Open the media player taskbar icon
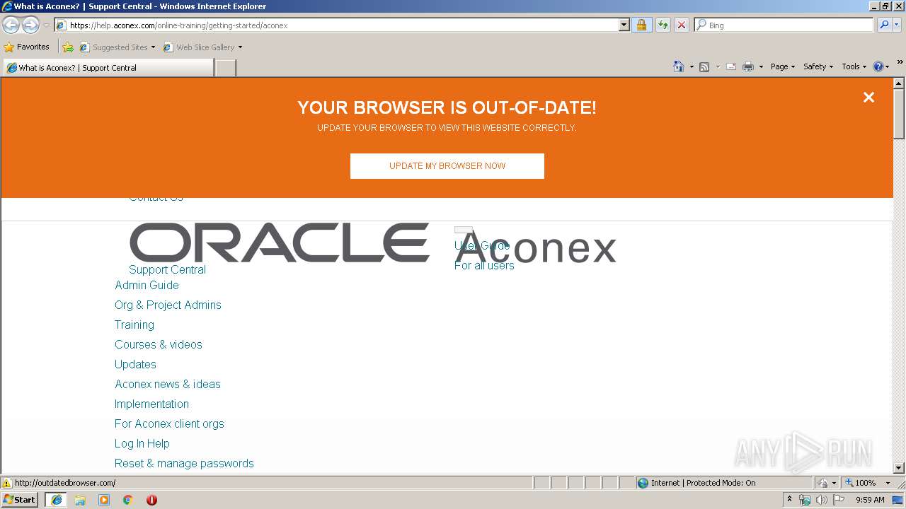This screenshot has height=509, width=906. tap(104, 500)
